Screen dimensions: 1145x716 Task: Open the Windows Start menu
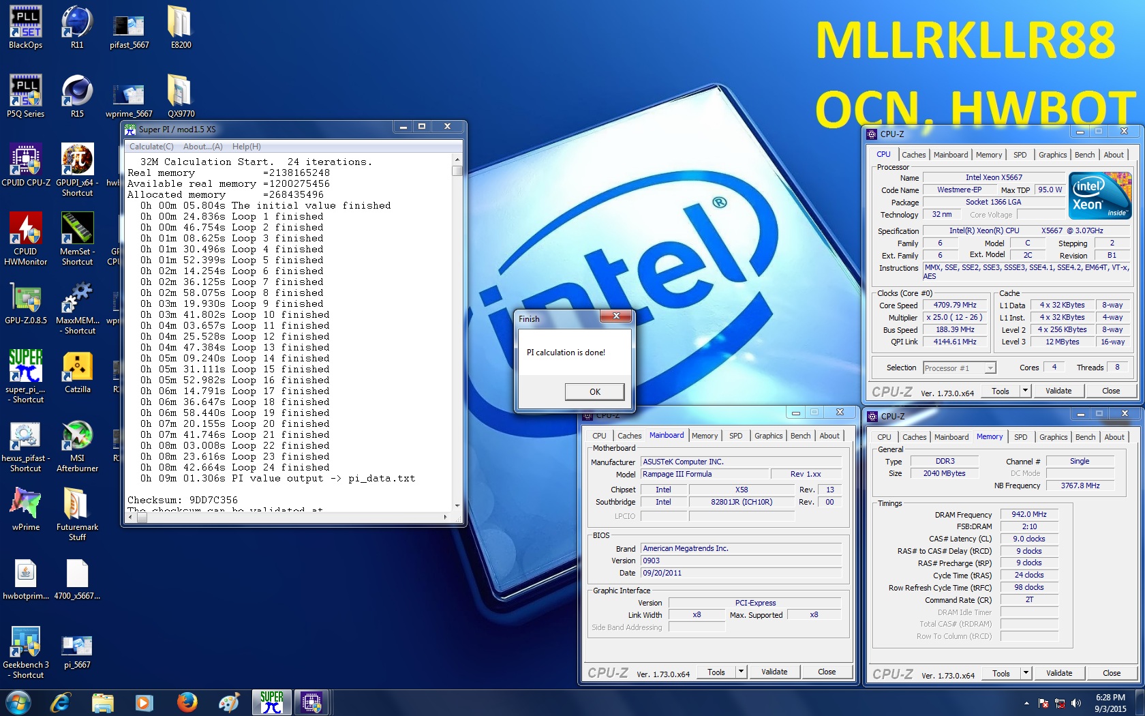(18, 702)
